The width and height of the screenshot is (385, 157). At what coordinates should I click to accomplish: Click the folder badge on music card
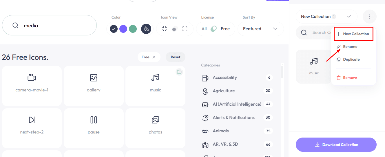click(x=179, y=72)
